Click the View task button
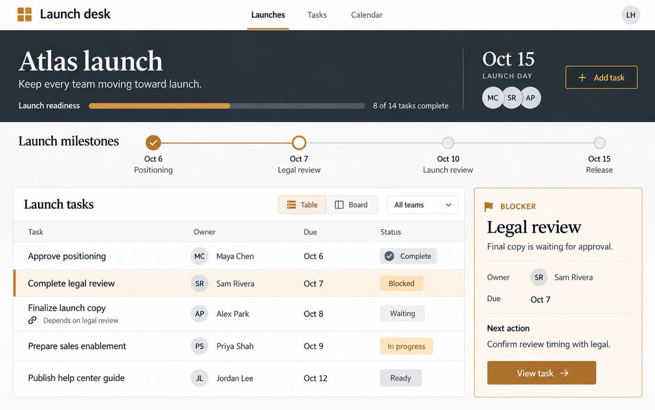The image size is (655, 410). coord(542,373)
